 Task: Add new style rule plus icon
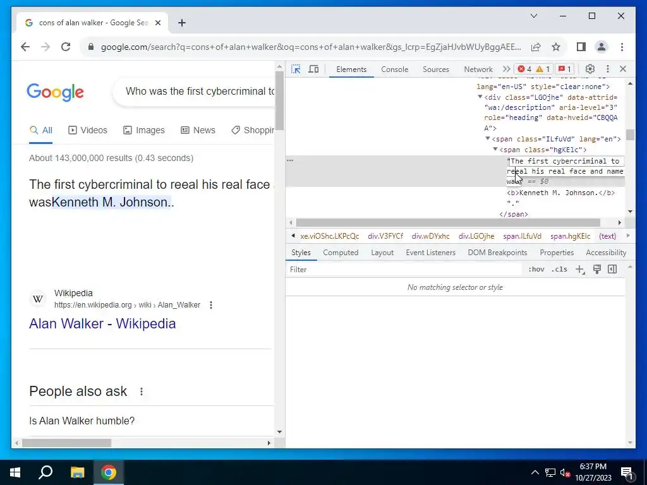point(580,269)
